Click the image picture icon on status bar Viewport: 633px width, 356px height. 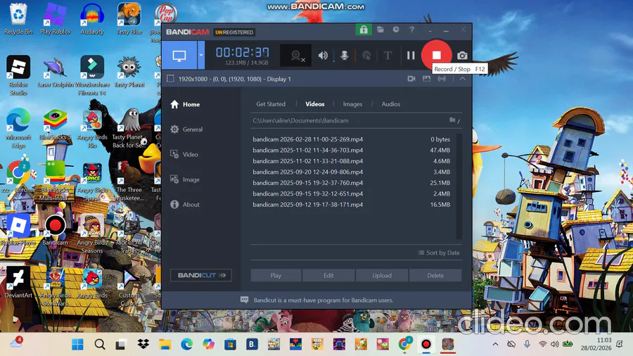(x=426, y=79)
